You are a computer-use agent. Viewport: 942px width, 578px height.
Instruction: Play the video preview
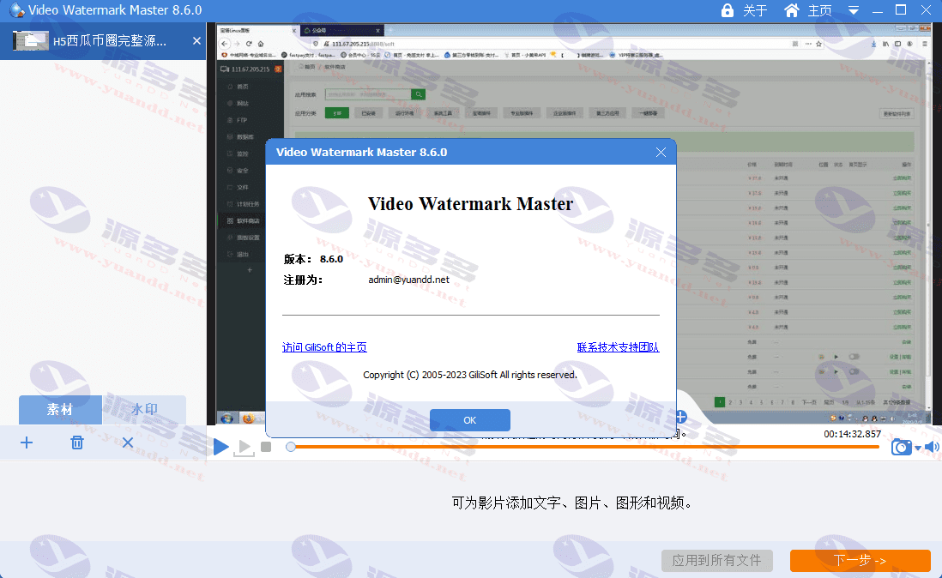(x=220, y=447)
